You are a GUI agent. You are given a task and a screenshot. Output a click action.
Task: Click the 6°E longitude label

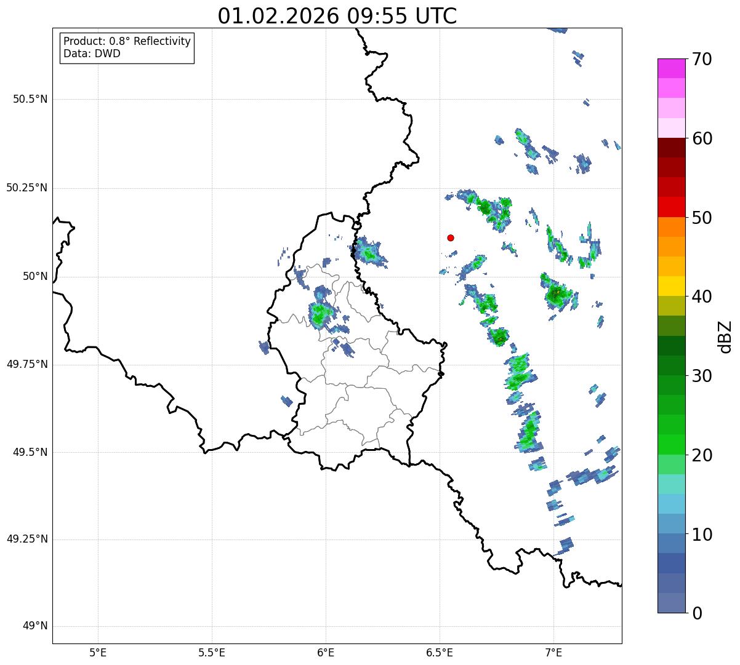pyautogui.click(x=326, y=653)
